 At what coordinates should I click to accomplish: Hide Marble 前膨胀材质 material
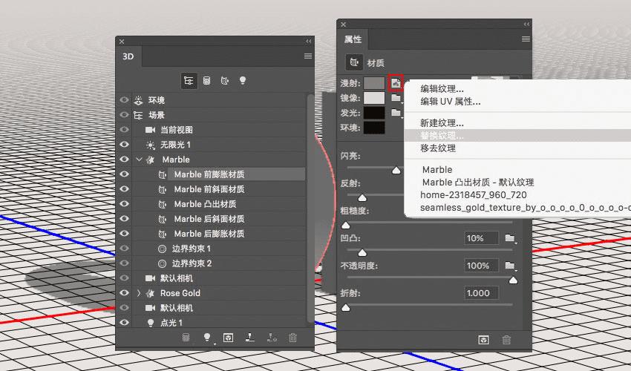click(125, 174)
